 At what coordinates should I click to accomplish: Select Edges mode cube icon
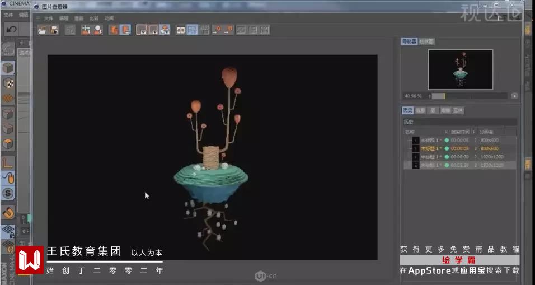click(8, 129)
